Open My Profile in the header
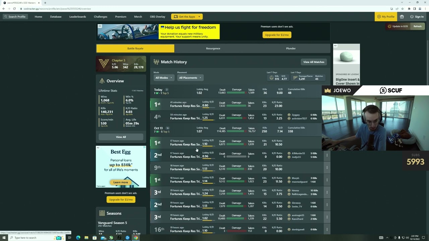 point(386,17)
